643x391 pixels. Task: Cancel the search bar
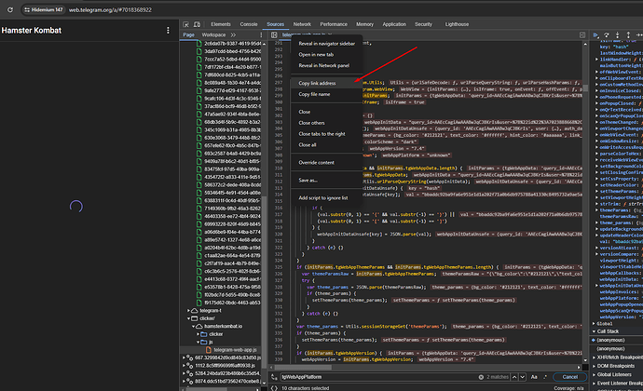point(570,377)
